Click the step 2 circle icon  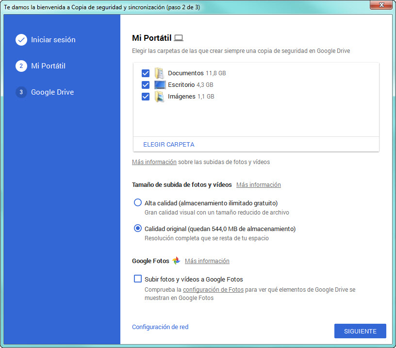click(21, 66)
